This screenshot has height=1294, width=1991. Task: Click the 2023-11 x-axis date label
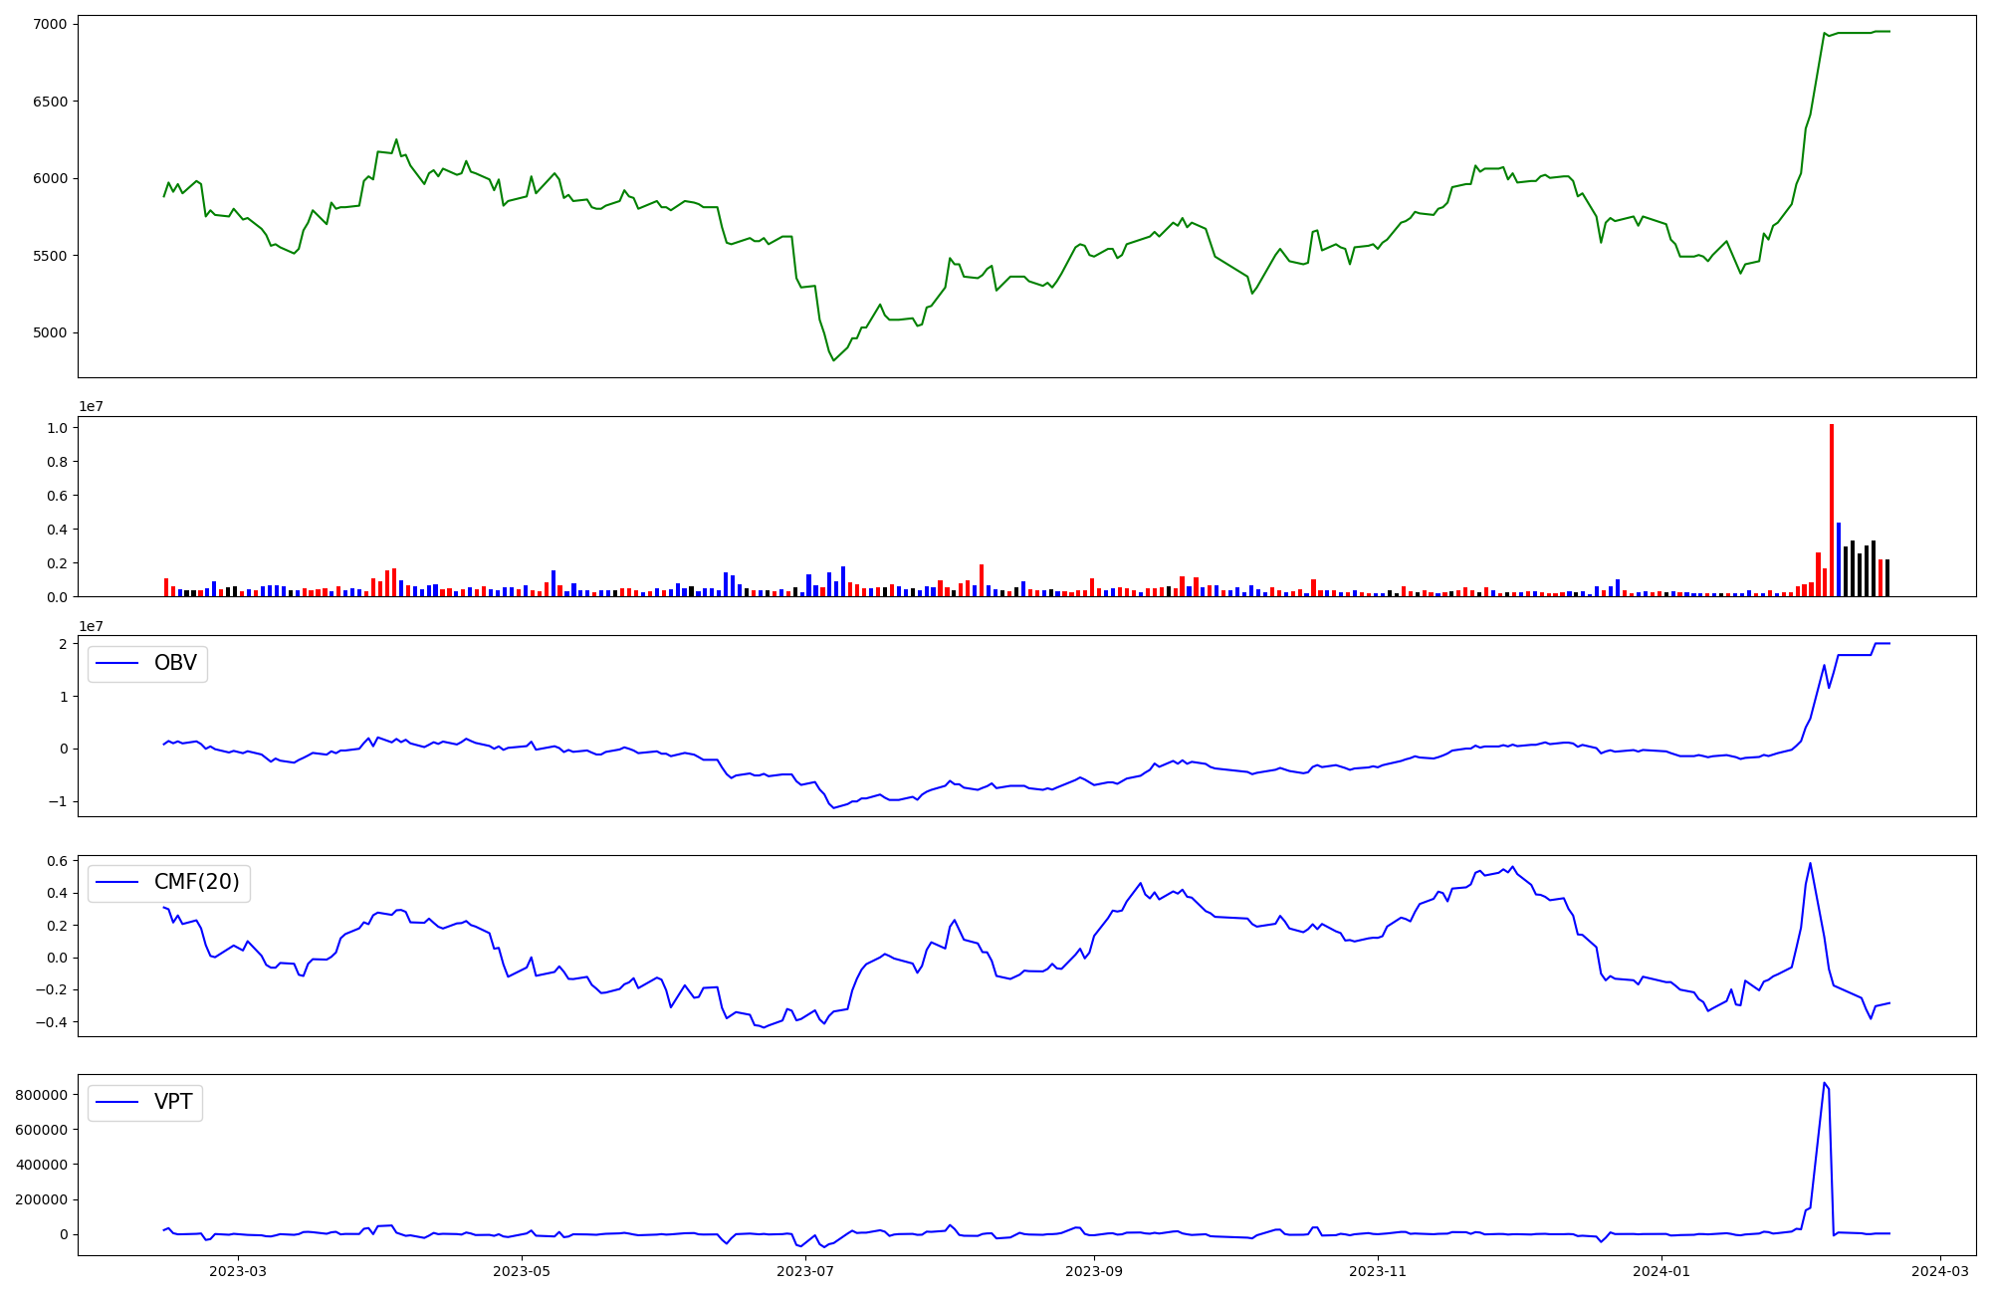[x=1378, y=1271]
